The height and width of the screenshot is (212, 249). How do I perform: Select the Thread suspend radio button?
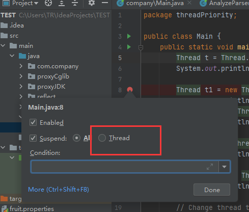(102, 138)
